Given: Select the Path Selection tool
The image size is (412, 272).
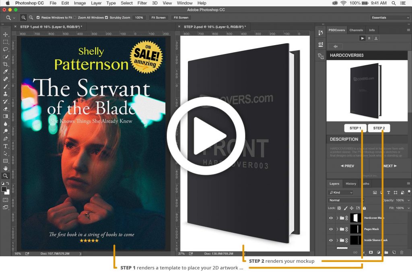Looking at the screenshot, I should pos(5,154).
